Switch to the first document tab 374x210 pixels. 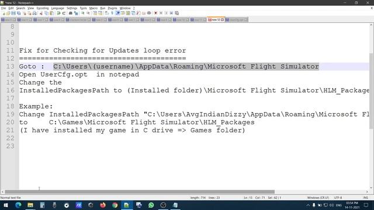(8, 20)
